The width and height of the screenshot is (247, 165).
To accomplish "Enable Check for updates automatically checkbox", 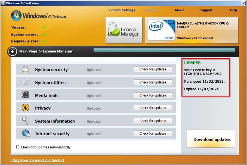I will (18, 147).
